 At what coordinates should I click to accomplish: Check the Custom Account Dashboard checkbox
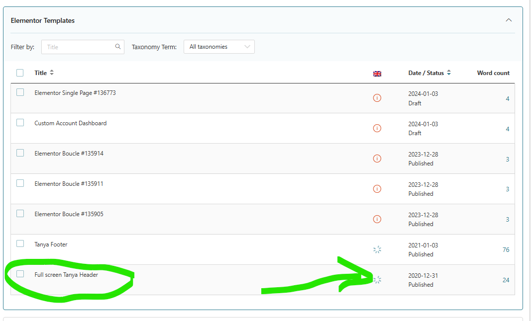point(20,122)
